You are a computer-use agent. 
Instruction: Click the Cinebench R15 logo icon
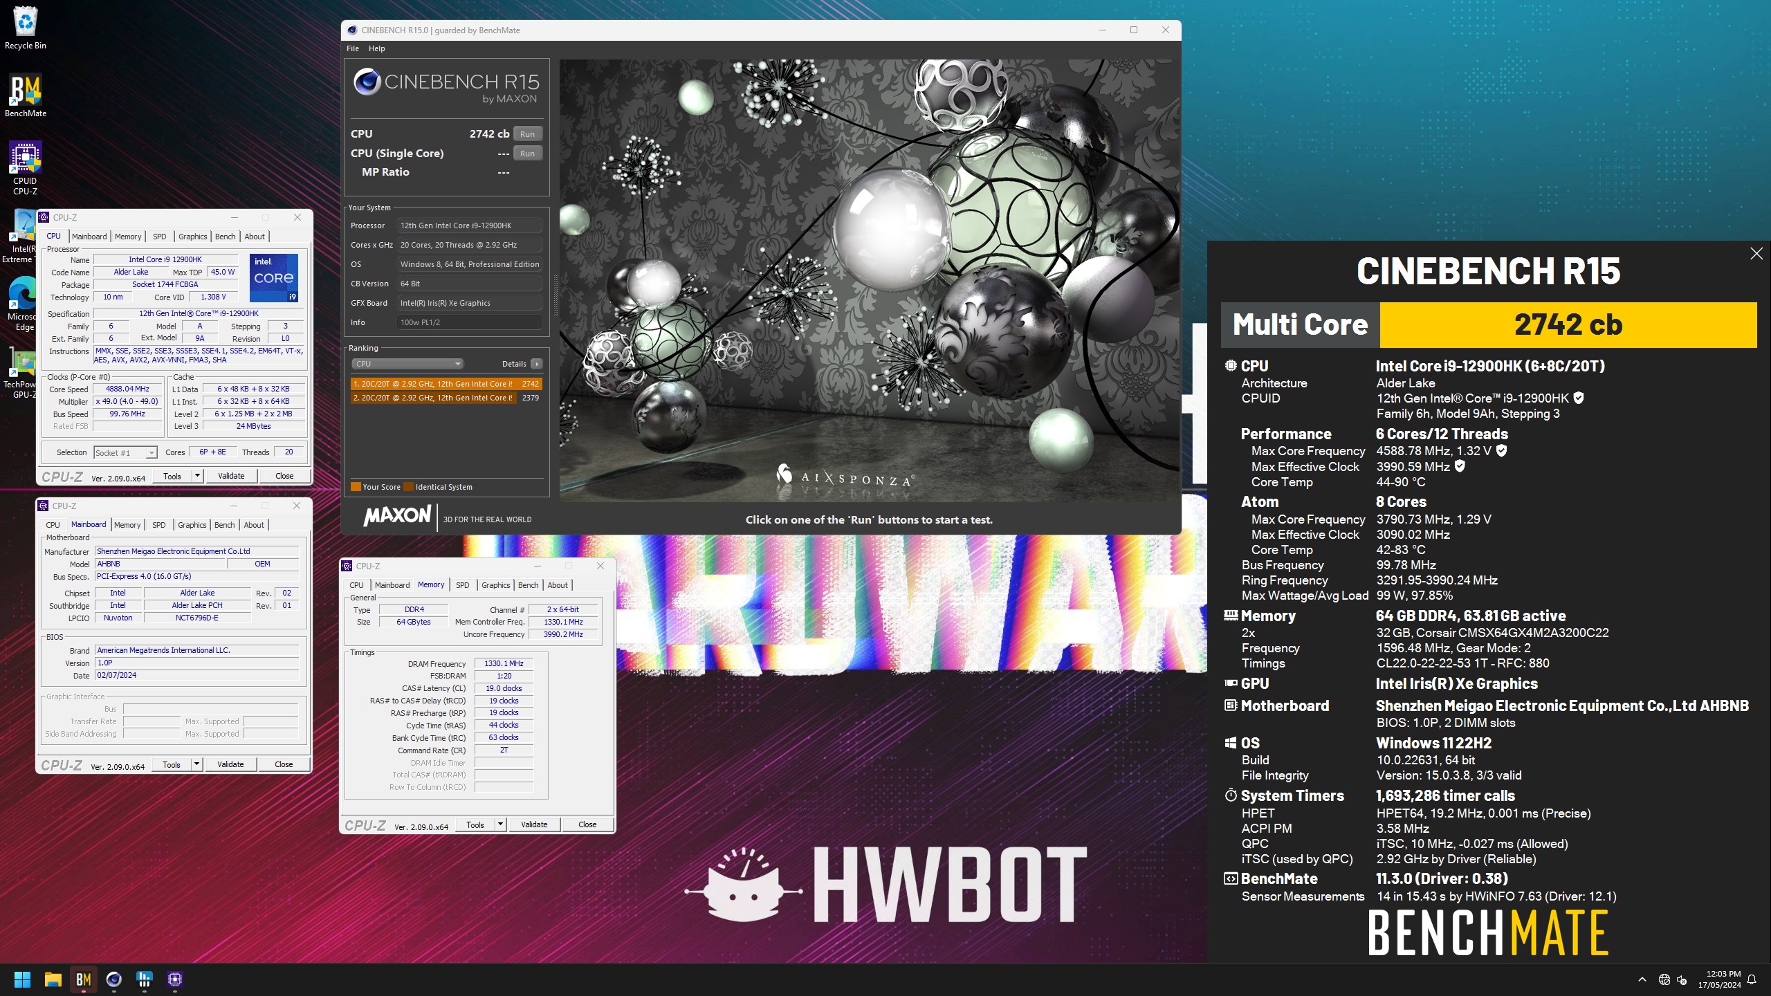[367, 82]
